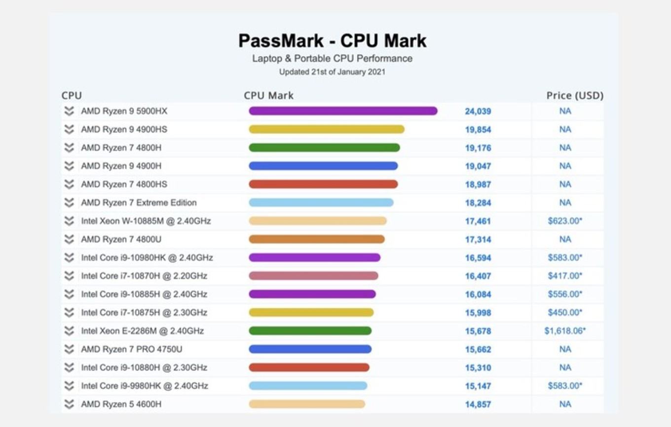The image size is (671, 427).
Task: Click the score 19,854
Action: [478, 130]
